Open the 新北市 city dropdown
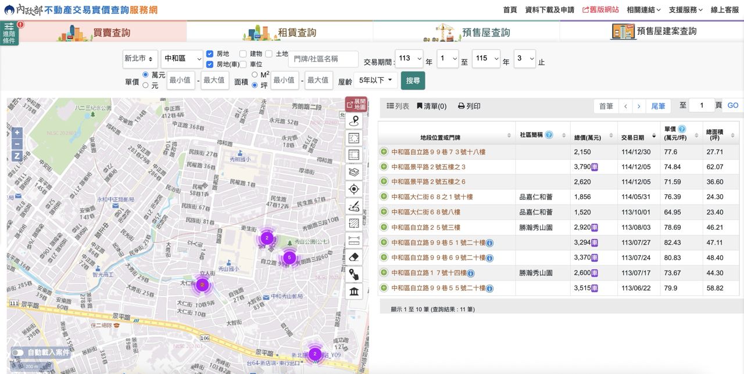744x374 pixels. pyautogui.click(x=140, y=59)
